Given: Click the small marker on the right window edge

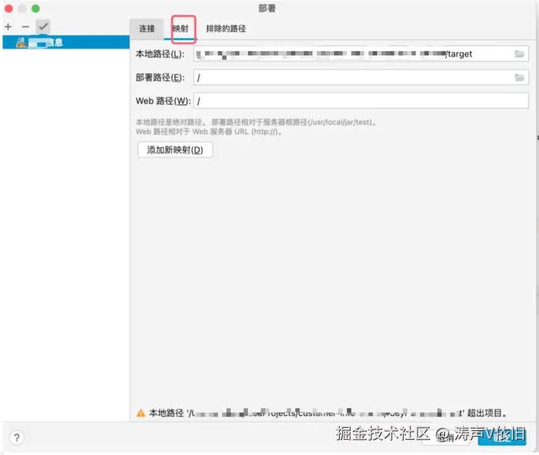Looking at the screenshot, I should (537, 137).
